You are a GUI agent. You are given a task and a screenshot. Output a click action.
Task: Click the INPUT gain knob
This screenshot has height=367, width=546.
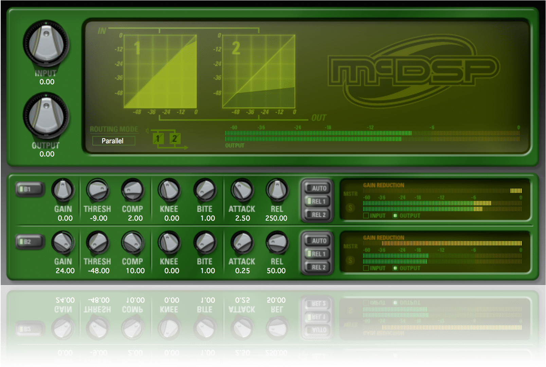46,43
